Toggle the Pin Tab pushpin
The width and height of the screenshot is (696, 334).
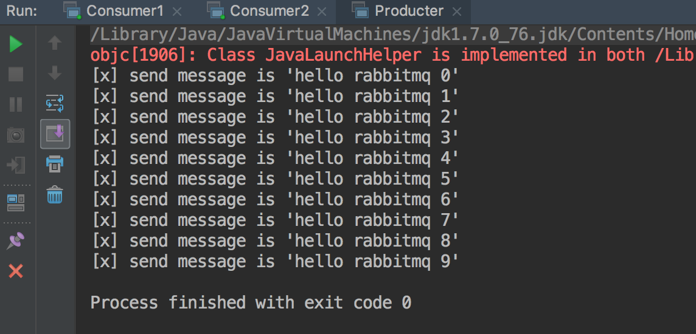point(16,241)
